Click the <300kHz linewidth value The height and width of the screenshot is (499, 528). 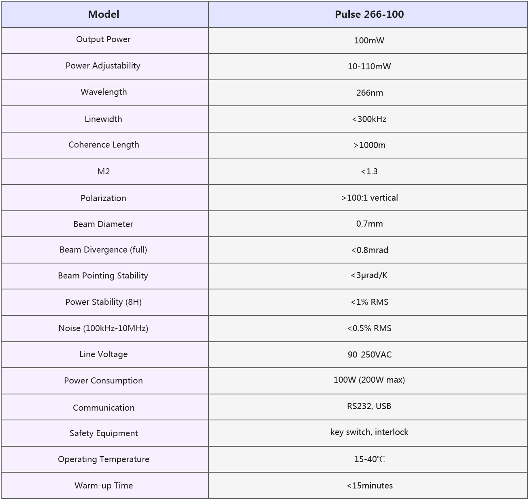(369, 119)
